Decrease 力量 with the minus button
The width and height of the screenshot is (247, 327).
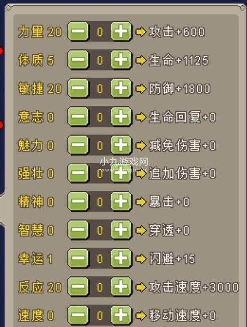pyautogui.click(x=78, y=31)
